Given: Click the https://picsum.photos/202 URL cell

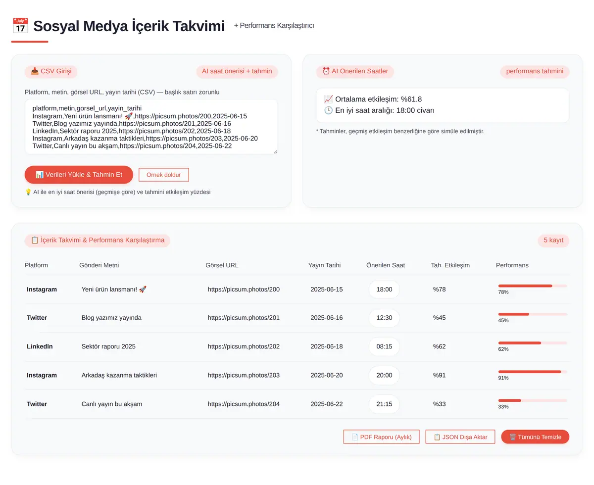Looking at the screenshot, I should tap(244, 346).
